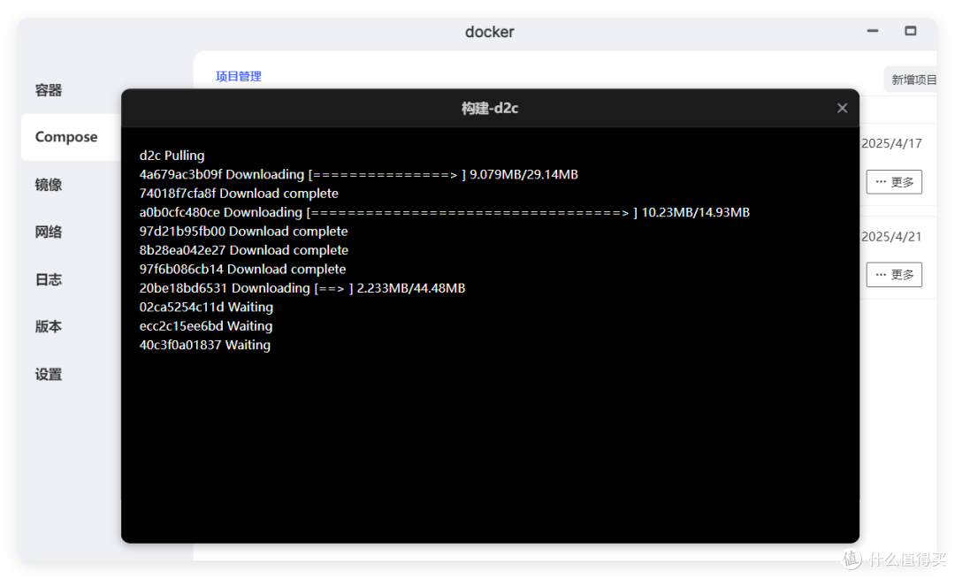Expand actions via the ellipsis on upper 更多 button
Image resolution: width=955 pixels, height=579 pixels.
(x=882, y=182)
